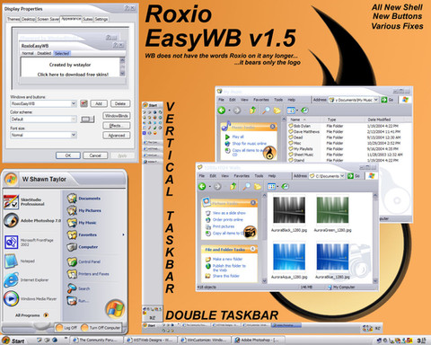
Task: Click 'Play all' link in Music Tasks
Action: tap(238, 137)
